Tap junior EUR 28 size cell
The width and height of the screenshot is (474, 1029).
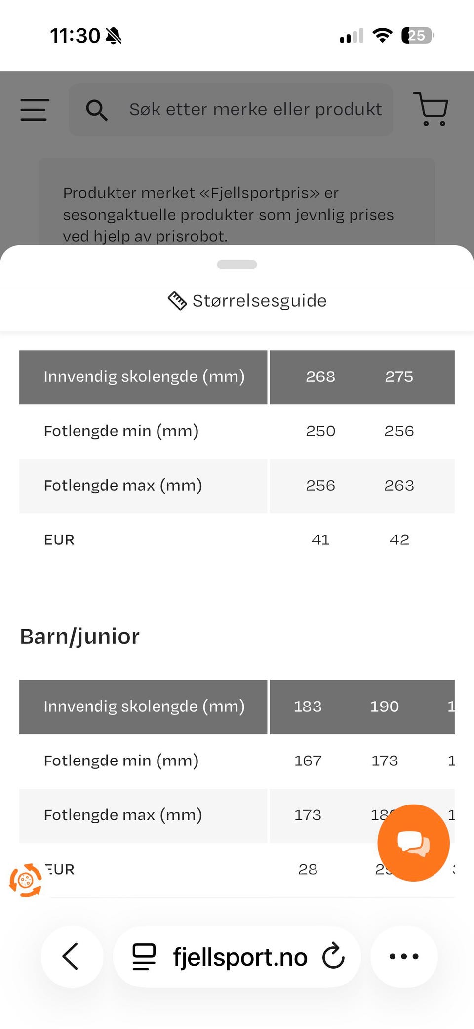[x=308, y=869]
